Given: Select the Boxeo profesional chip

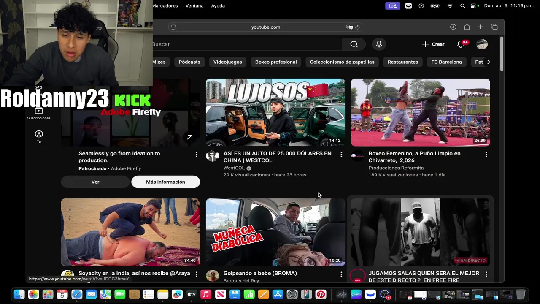Looking at the screenshot, I should click(x=276, y=62).
